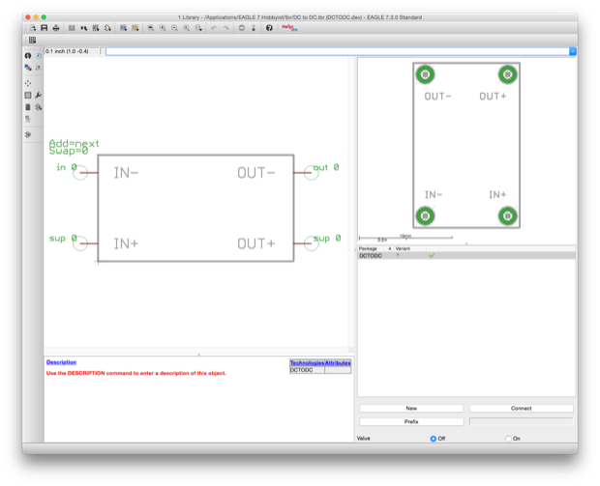Click the Go traffic light icon
This screenshot has width=600, height=486.
[254, 28]
